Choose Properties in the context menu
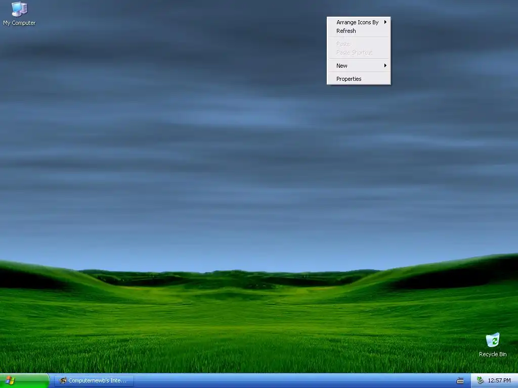Viewport: 518px width, 388px height. (x=359, y=79)
